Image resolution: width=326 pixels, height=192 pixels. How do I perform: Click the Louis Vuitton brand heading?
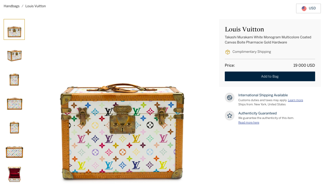(x=244, y=29)
